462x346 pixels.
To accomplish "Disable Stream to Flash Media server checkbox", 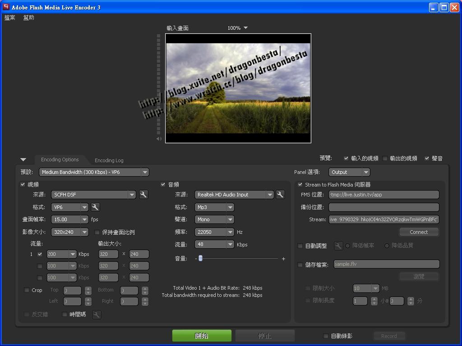I will [300, 185].
